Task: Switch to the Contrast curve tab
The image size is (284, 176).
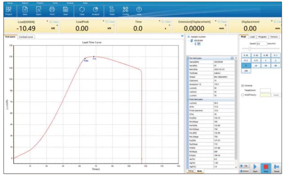Action: (26, 37)
